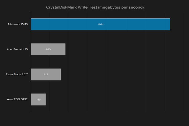Click the 312 value label
This screenshot has width=189, height=126.
(46, 75)
